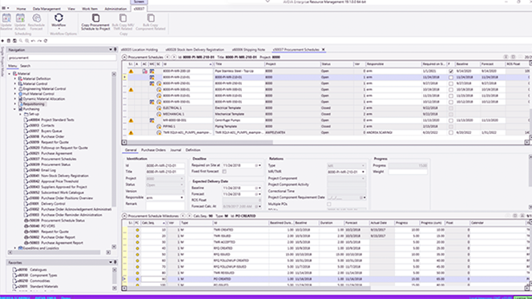Open the Responsible dropdown
The height and width of the screenshot is (299, 532).
pyautogui.click(x=182, y=197)
